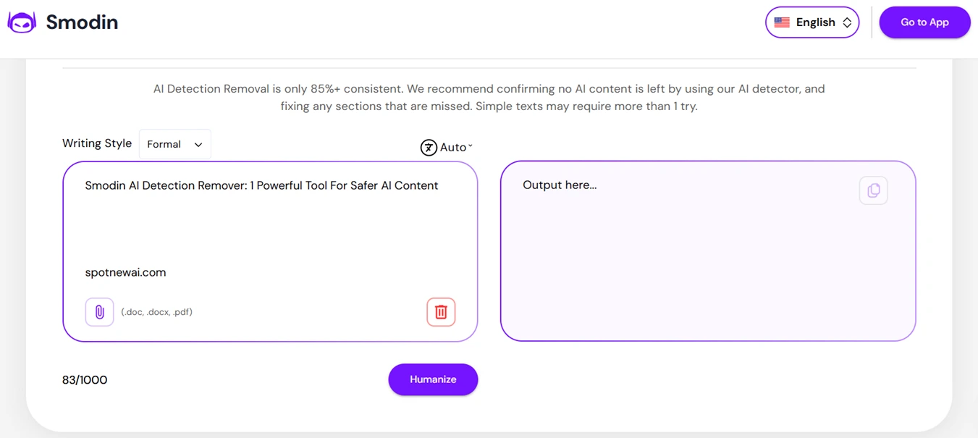The width and height of the screenshot is (978, 438).
Task: Click the language selector up-down arrows
Action: [847, 22]
